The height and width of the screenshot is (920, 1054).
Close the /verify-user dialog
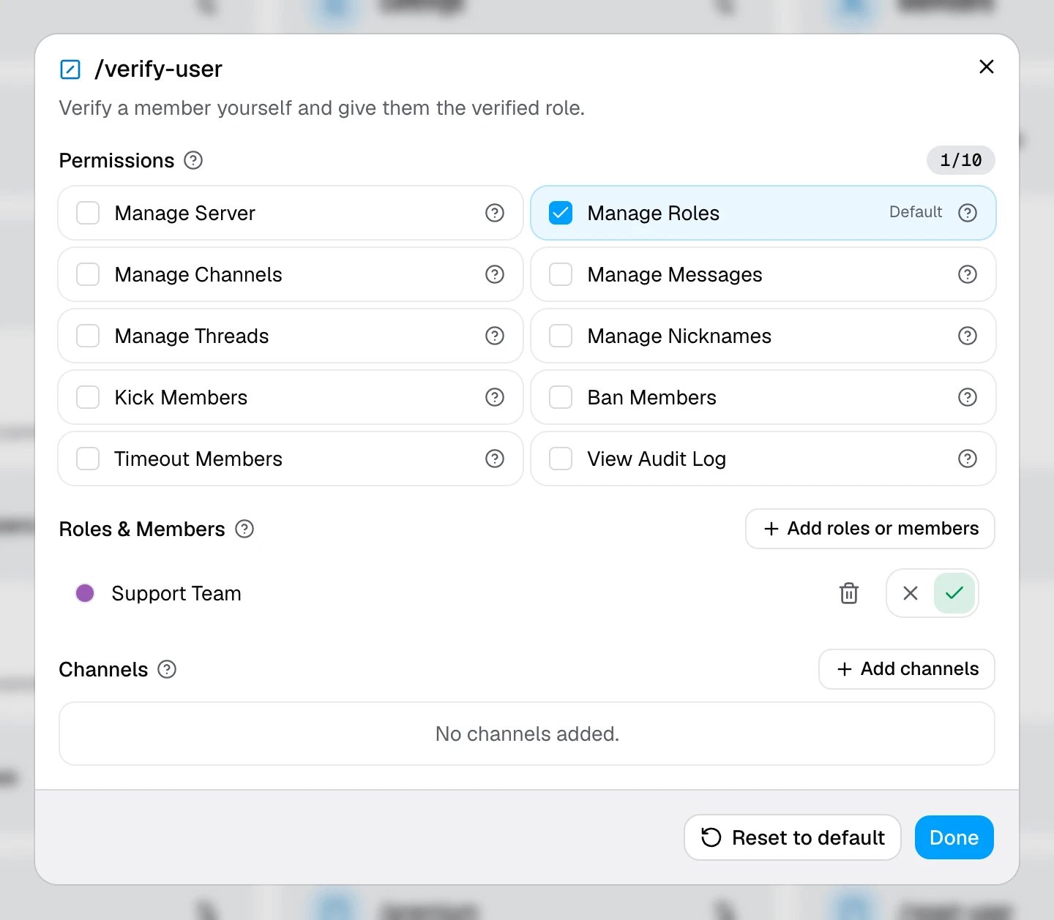[x=987, y=67]
